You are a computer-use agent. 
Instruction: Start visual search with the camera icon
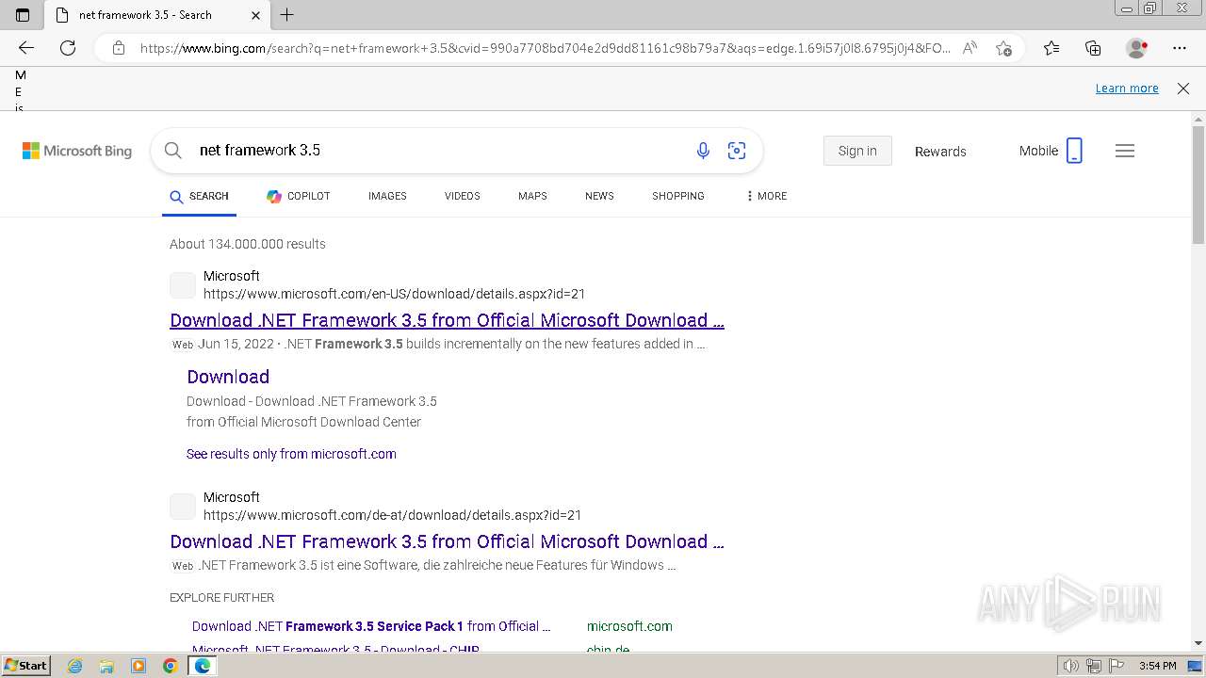(737, 151)
